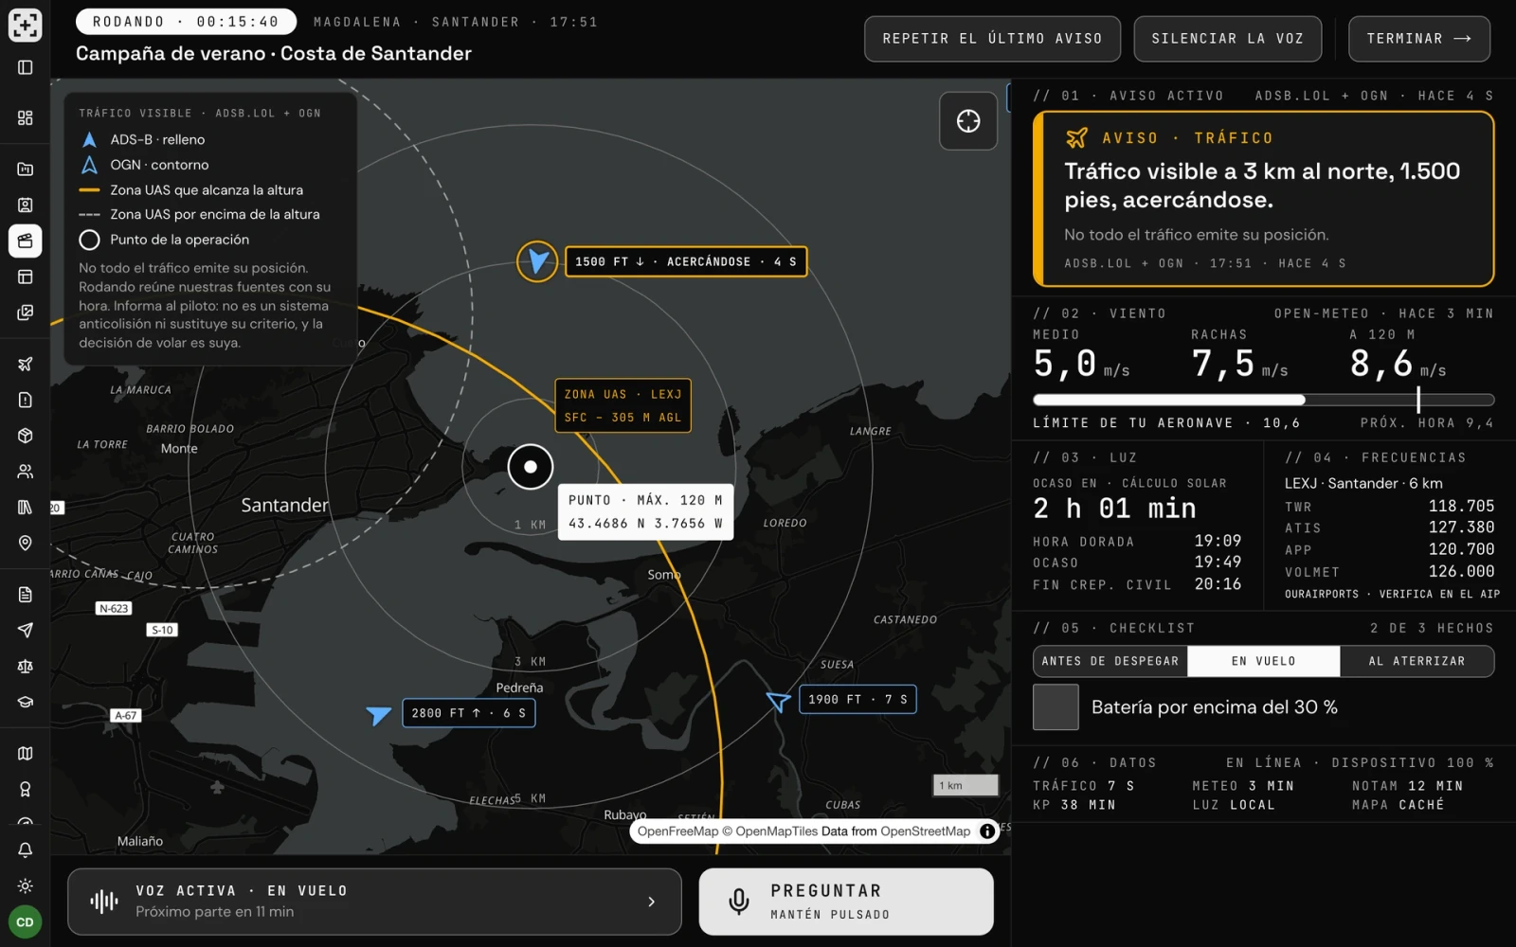Open the CD user avatar
Screen dimensions: 1516x947
(x=26, y=921)
